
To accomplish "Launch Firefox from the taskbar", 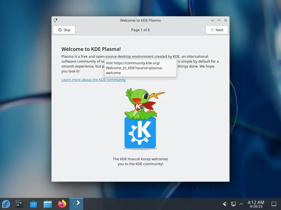I will point(62,204).
